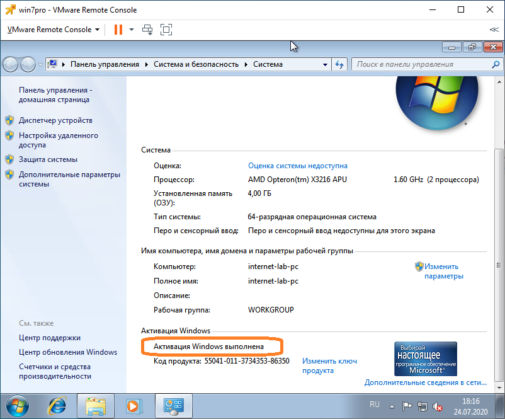Viewport: 505px width, 419px height.
Task: Open power options dropdown next to pause
Action: tap(132, 30)
